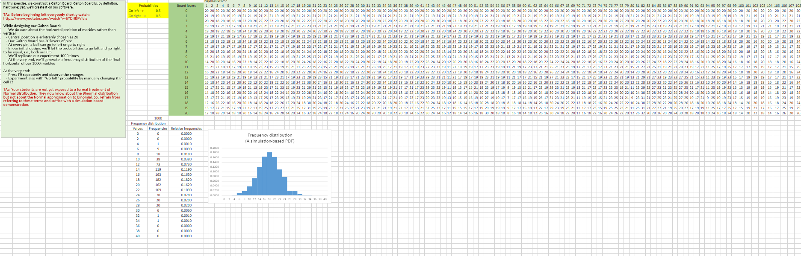Click the 0.2000 label on chart vertical axis

pos(215,148)
